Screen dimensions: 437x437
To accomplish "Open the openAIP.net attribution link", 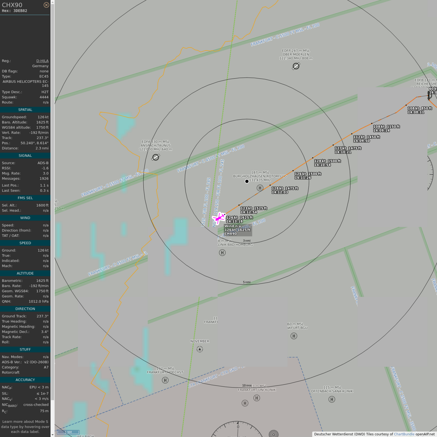I will click(x=425, y=434).
